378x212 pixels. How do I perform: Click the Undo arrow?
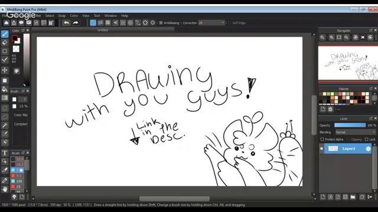pyautogui.click(x=66, y=23)
